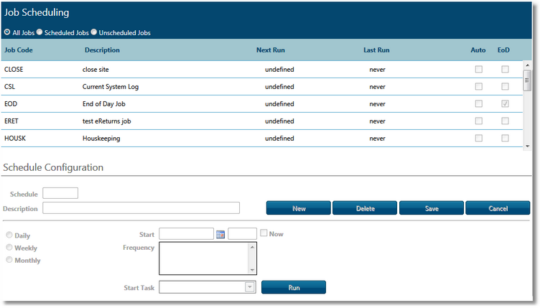Click the job list scroll down arrow
This screenshot has height=308, width=540.
pos(527,146)
